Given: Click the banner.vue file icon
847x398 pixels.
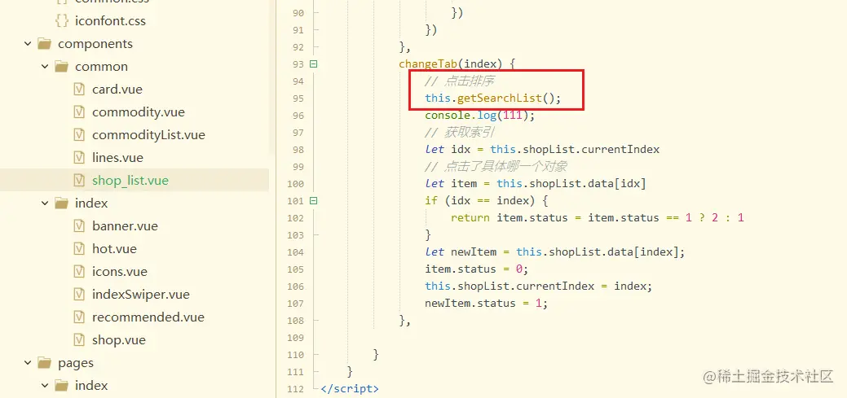Looking at the screenshot, I should point(79,226).
